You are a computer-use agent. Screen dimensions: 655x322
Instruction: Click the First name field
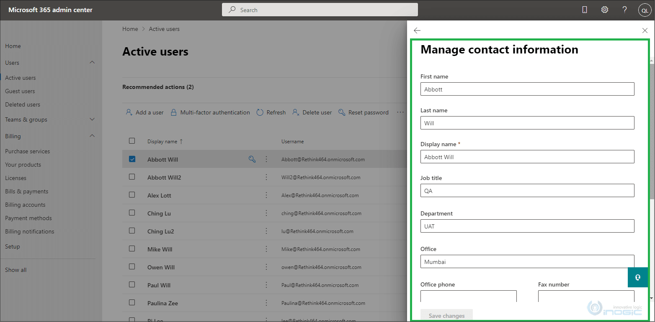(x=527, y=89)
